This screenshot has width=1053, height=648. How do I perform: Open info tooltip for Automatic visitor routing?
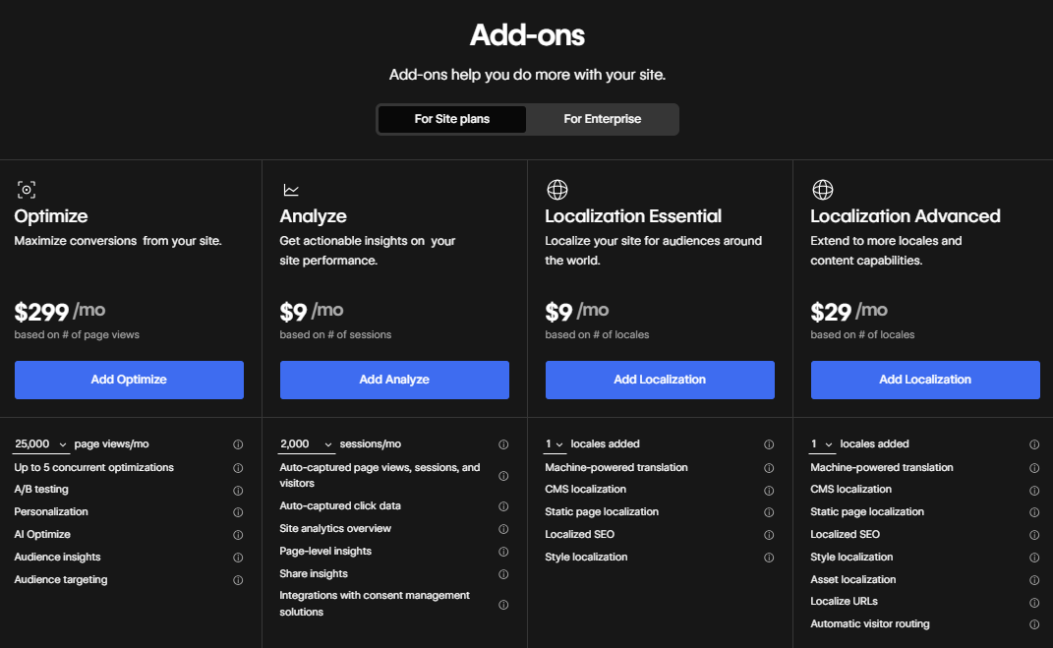(1034, 623)
